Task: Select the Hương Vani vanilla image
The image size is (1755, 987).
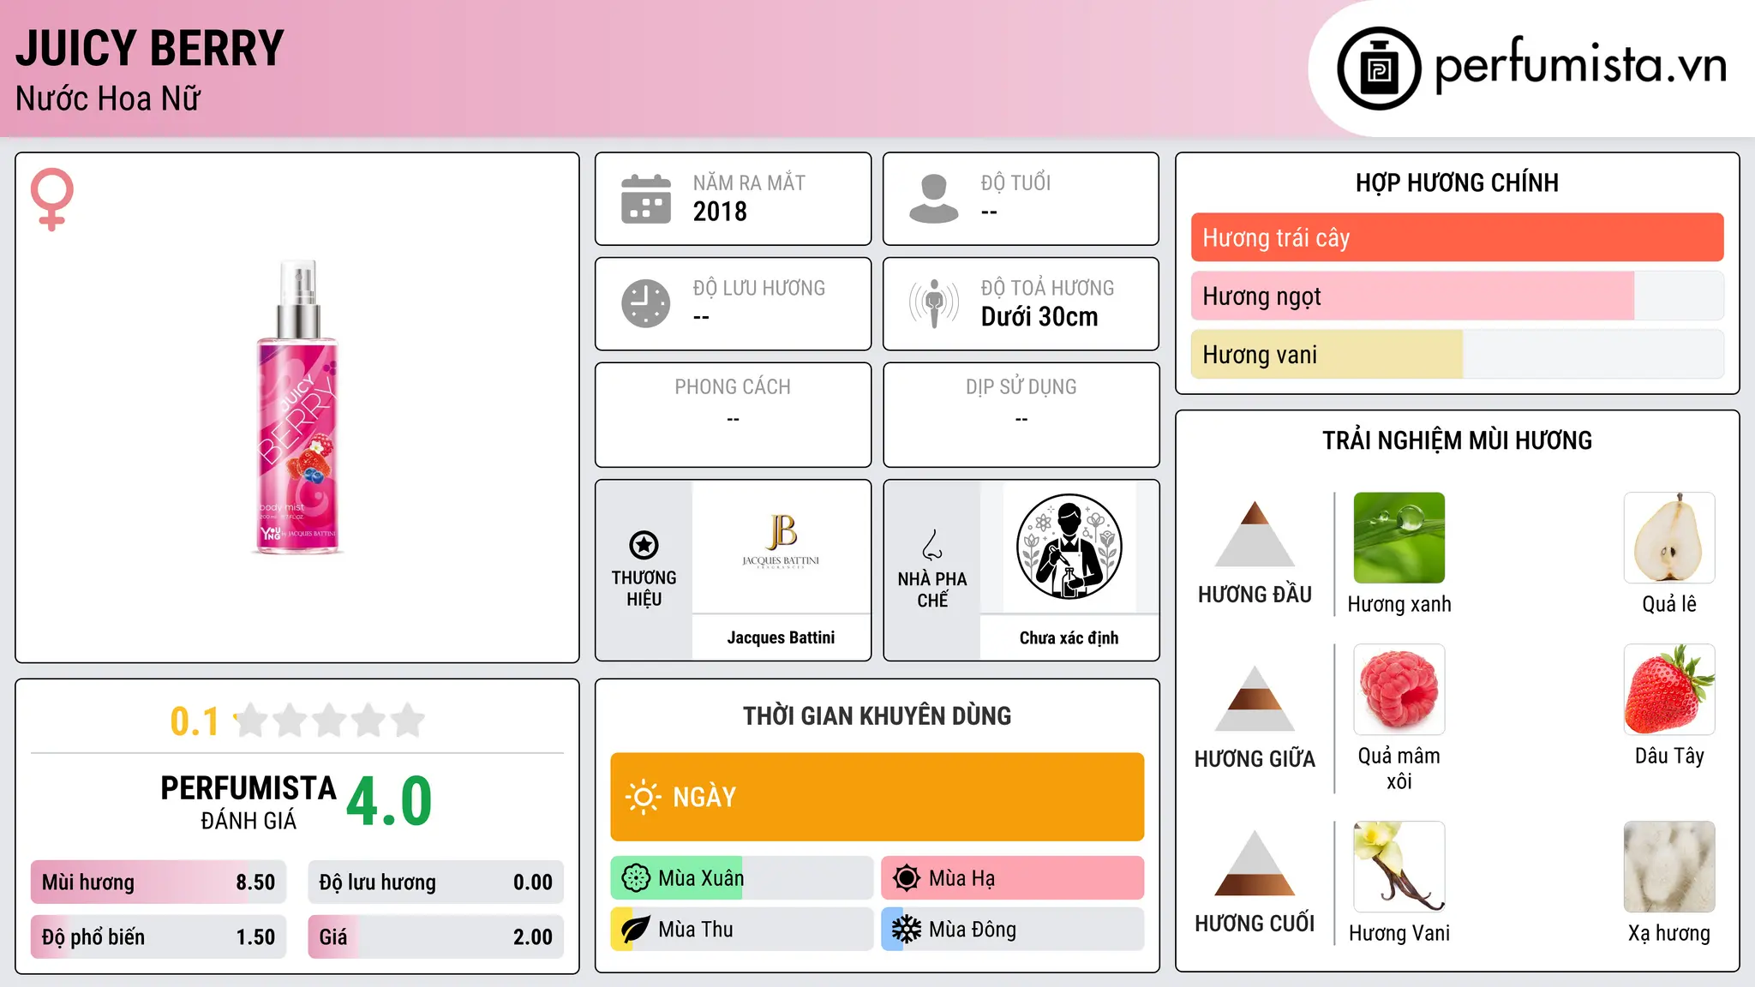Action: coord(1399,867)
